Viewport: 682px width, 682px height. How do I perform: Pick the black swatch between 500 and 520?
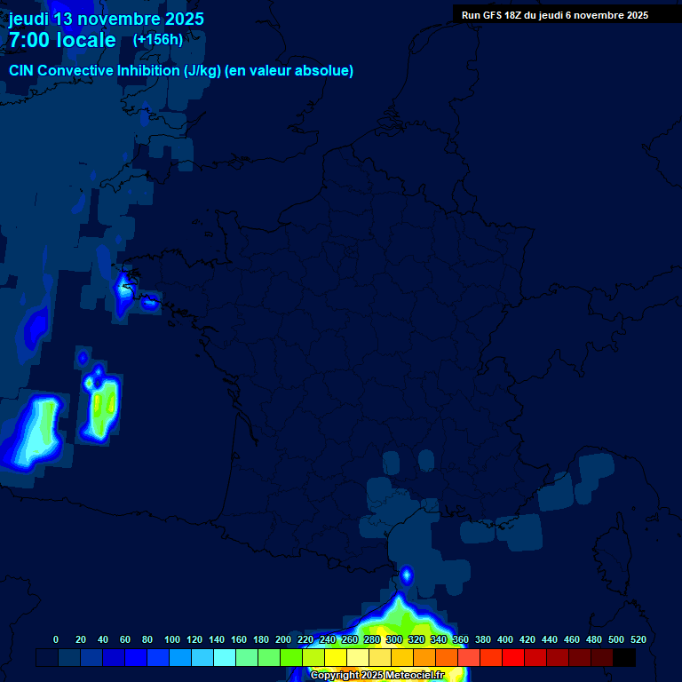[x=624, y=658]
